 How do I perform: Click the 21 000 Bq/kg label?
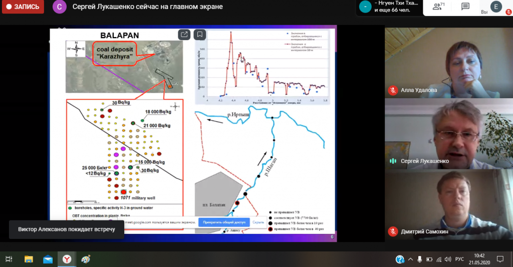157,126
